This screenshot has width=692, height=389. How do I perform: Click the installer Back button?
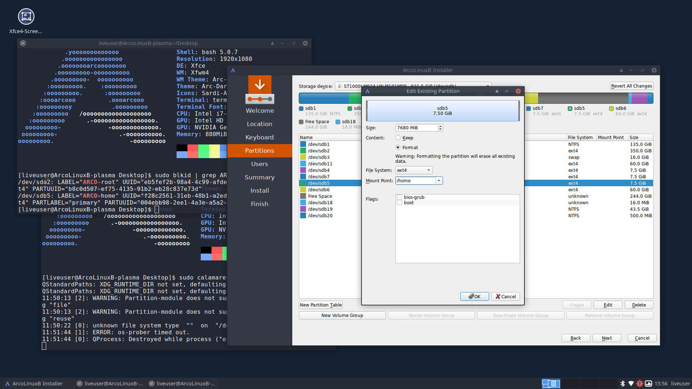pos(576,338)
